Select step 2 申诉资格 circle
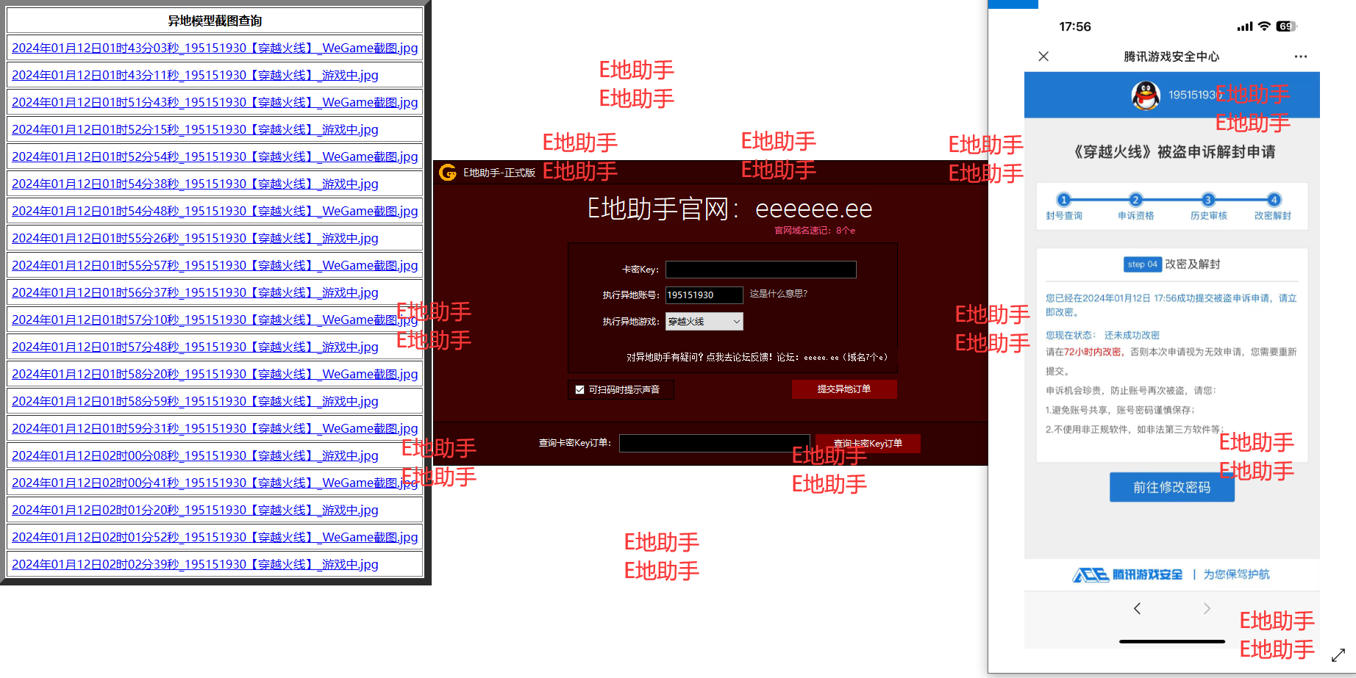Screen dimensions: 1356x678 tap(1135, 200)
